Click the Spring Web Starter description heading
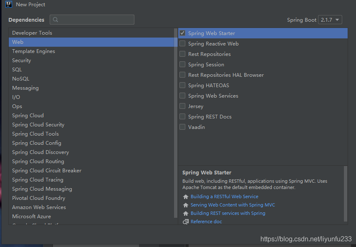356x247 pixels. pyautogui.click(x=207, y=173)
